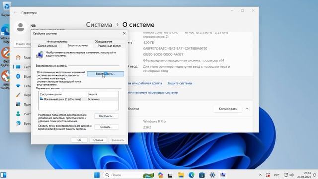Viewport: 318px width, 179px height.
Task: Click the taskbar Поиск search box
Action: pyautogui.click(x=123, y=175)
